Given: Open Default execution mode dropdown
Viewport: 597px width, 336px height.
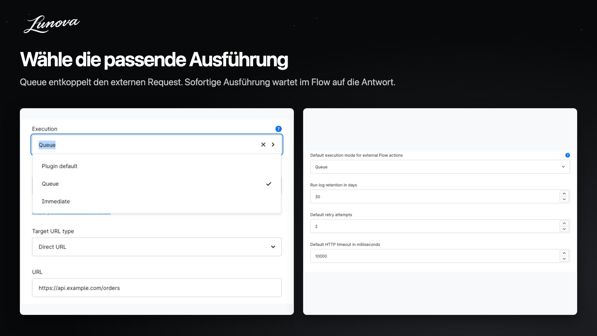Looking at the screenshot, I should pos(440,167).
